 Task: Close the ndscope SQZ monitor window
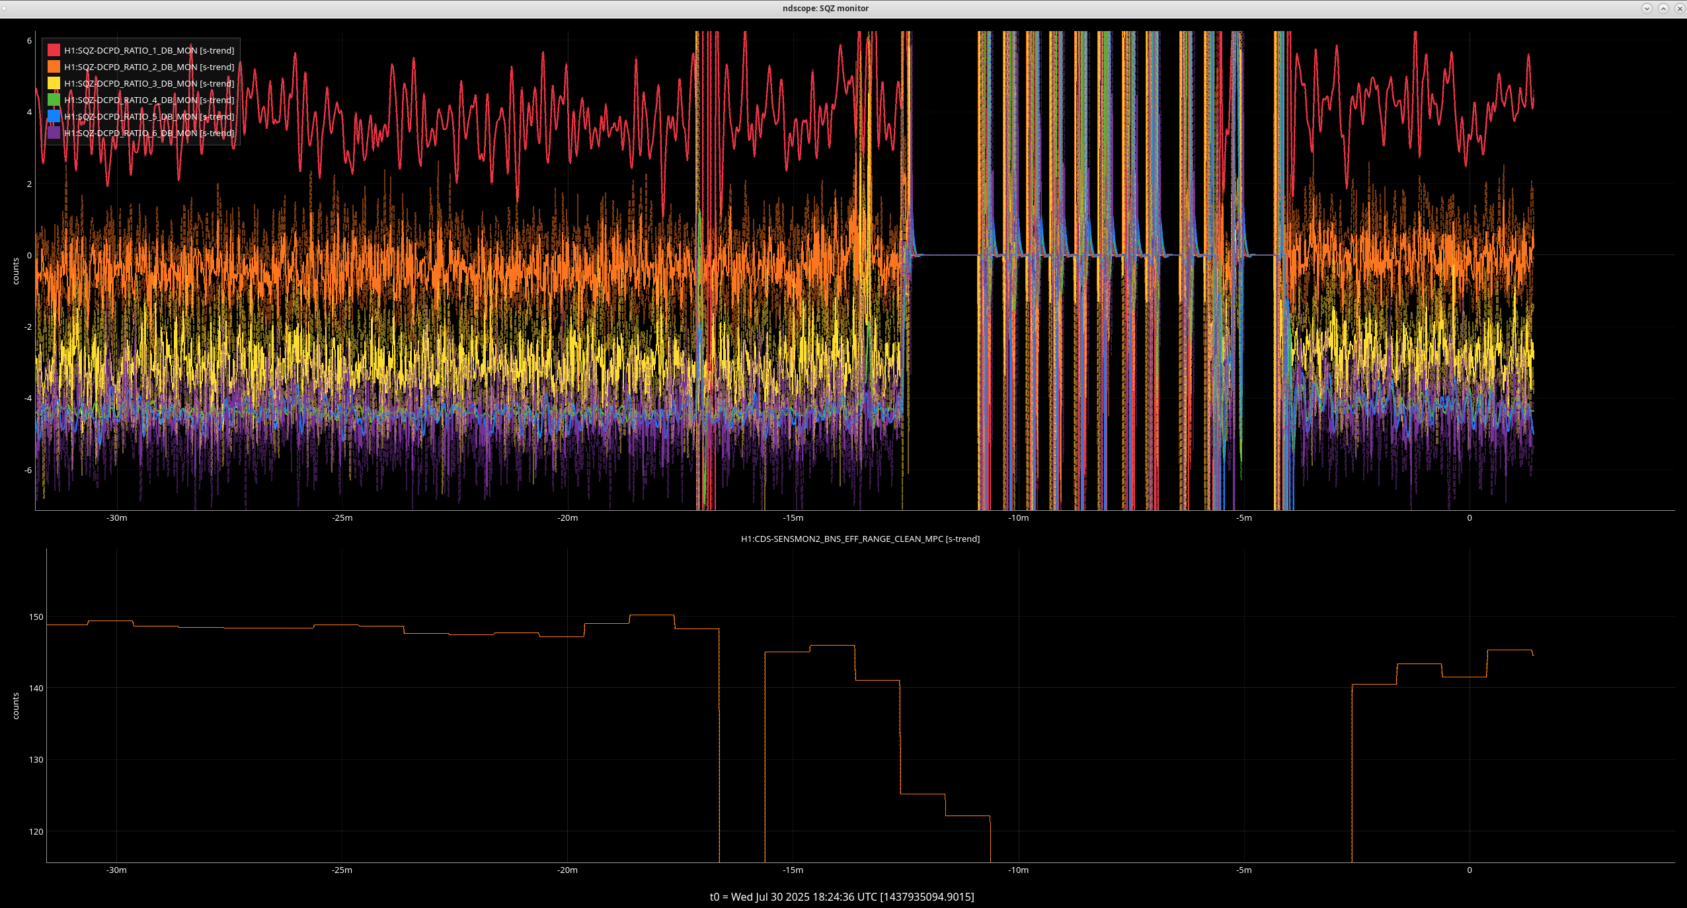(1679, 9)
